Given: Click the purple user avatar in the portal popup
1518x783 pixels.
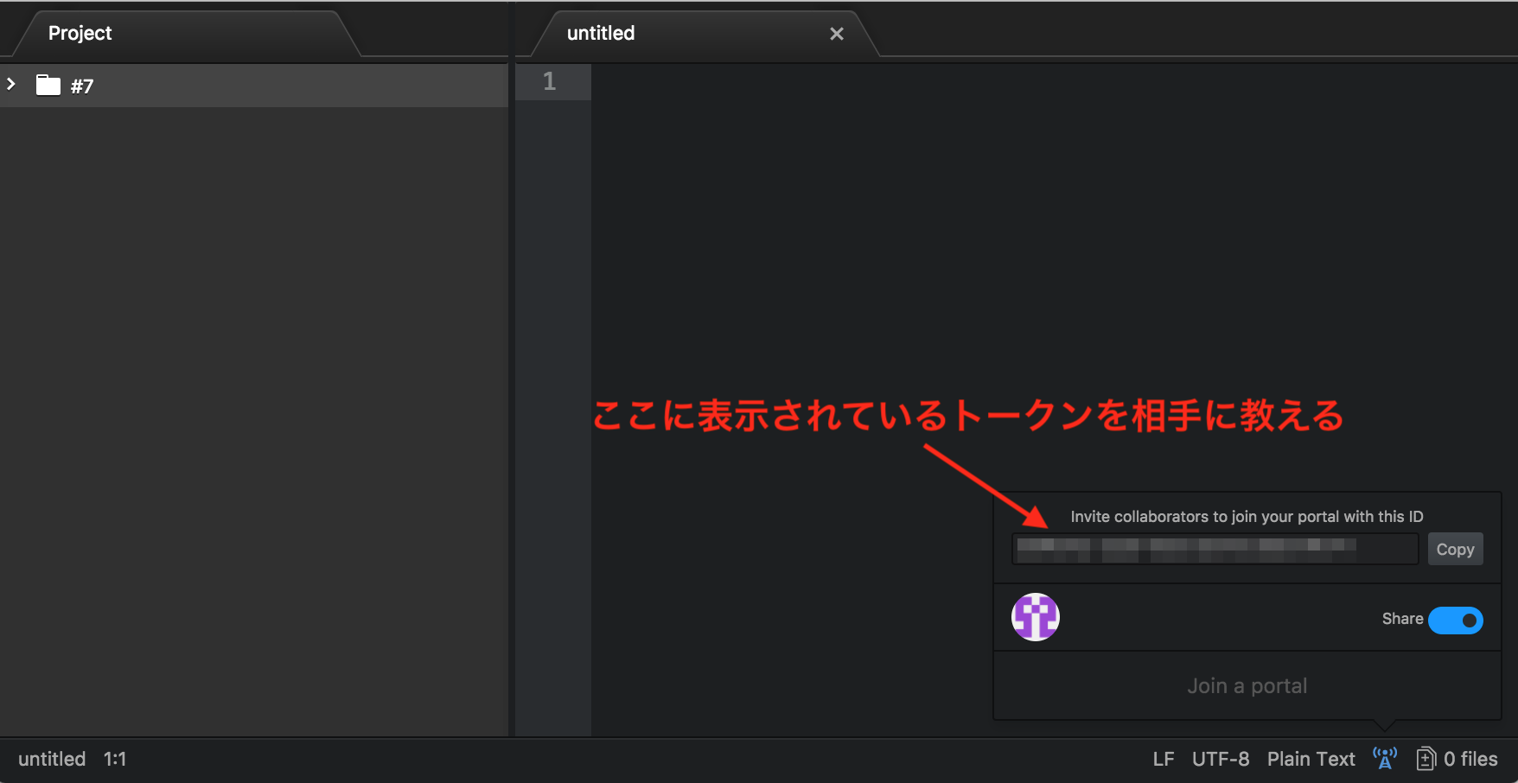Looking at the screenshot, I should click(1035, 617).
